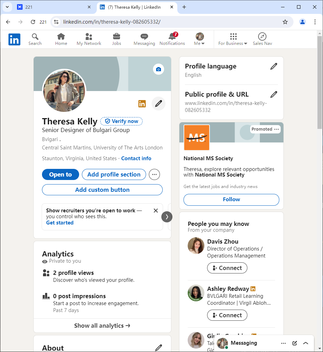323x352 pixels.
Task: Open 2 profile views analytics
Action: (x=73, y=273)
